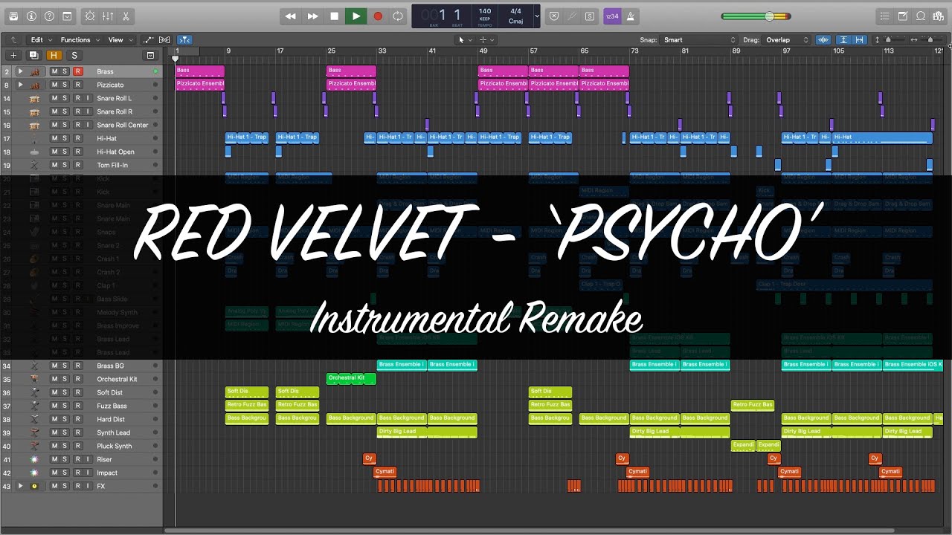Select the Tom Fill-In track name
Viewport: 952px width, 535px height.
pos(112,165)
